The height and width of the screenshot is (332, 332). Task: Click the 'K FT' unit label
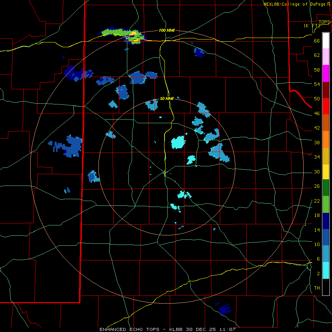[x=312, y=25]
